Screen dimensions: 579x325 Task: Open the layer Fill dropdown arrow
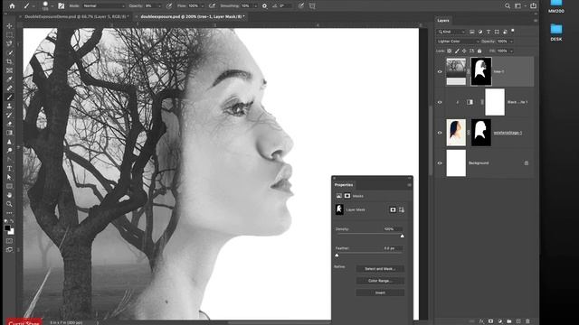point(511,51)
